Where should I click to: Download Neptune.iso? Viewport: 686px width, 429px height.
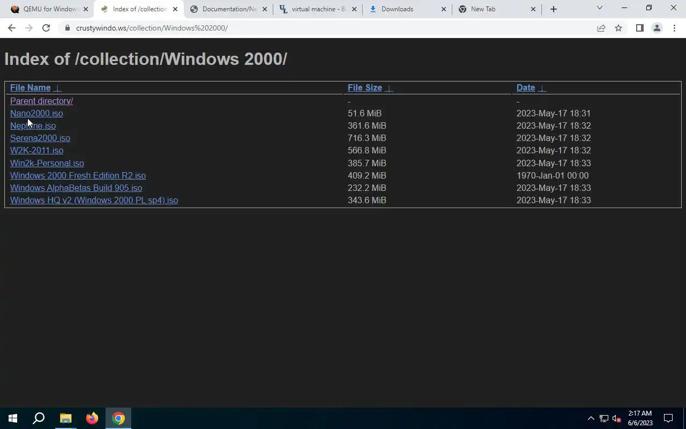pyautogui.click(x=33, y=125)
